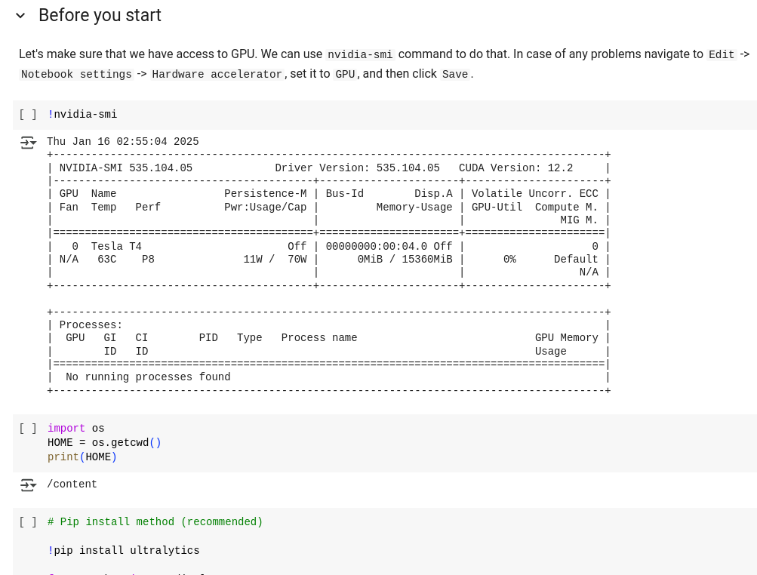Viewport: 757px width, 575px height.
Task: Click Driver Version: 535.104.05 text
Action: (357, 168)
